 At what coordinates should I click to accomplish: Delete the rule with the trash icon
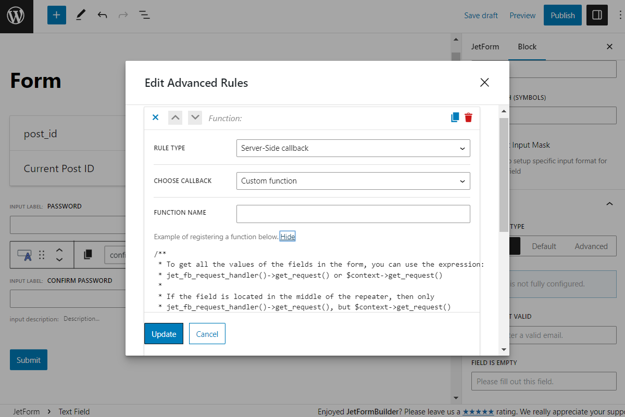point(468,118)
